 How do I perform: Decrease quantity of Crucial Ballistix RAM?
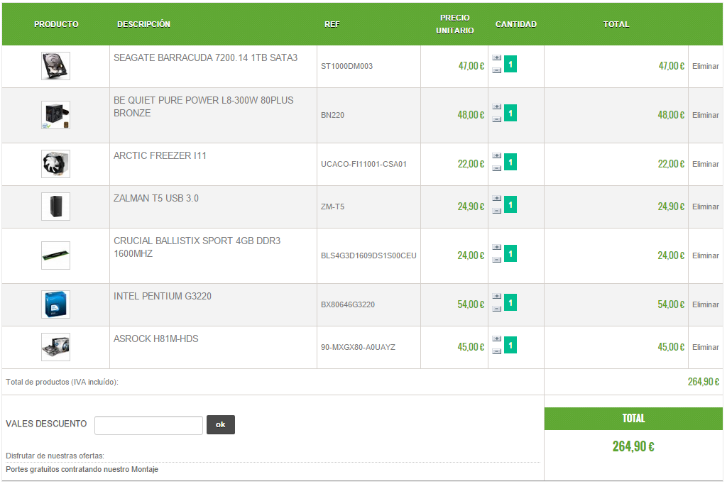point(496,260)
